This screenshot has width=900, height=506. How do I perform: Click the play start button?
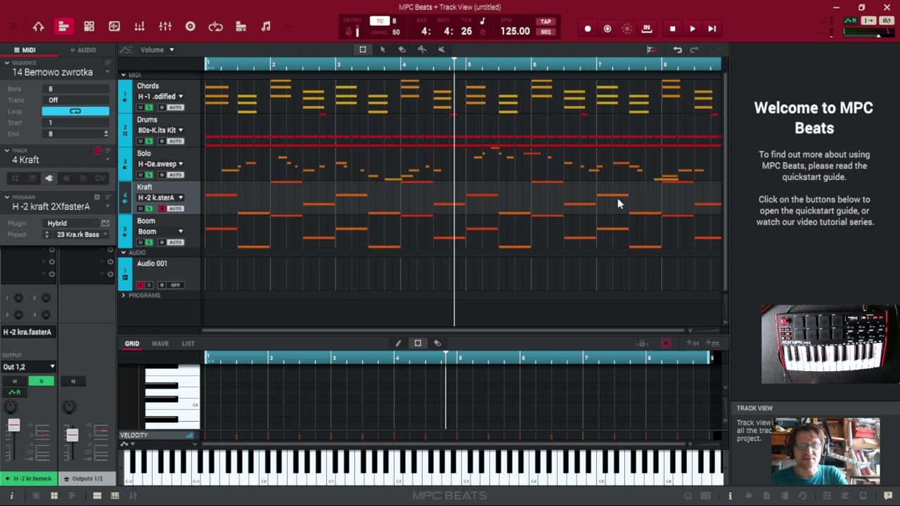click(712, 29)
